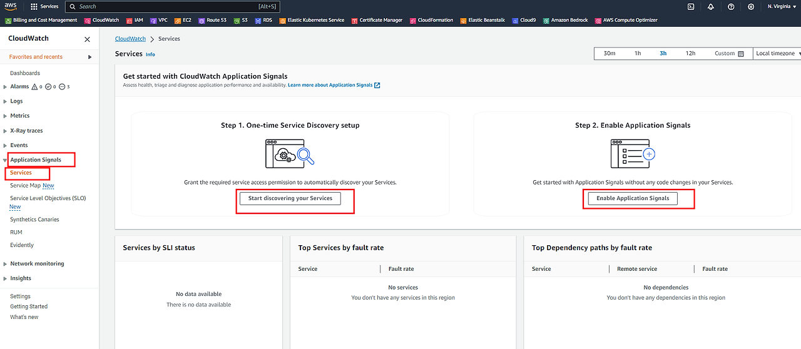This screenshot has height=349, width=801.
Task: Open Dashboards in the sidebar
Action: pos(25,73)
